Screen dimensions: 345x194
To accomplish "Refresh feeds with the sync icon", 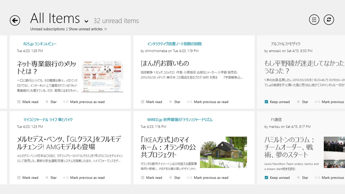I will pyautogui.click(x=329, y=20).
